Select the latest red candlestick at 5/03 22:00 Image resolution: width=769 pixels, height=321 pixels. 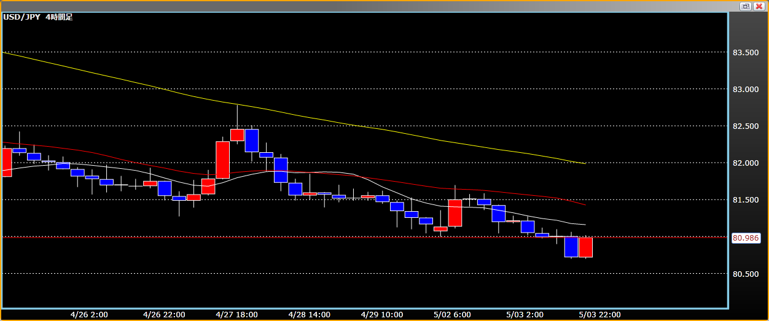(x=585, y=247)
